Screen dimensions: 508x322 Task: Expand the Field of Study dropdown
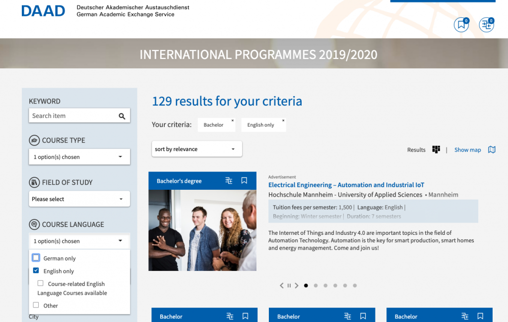tap(79, 199)
